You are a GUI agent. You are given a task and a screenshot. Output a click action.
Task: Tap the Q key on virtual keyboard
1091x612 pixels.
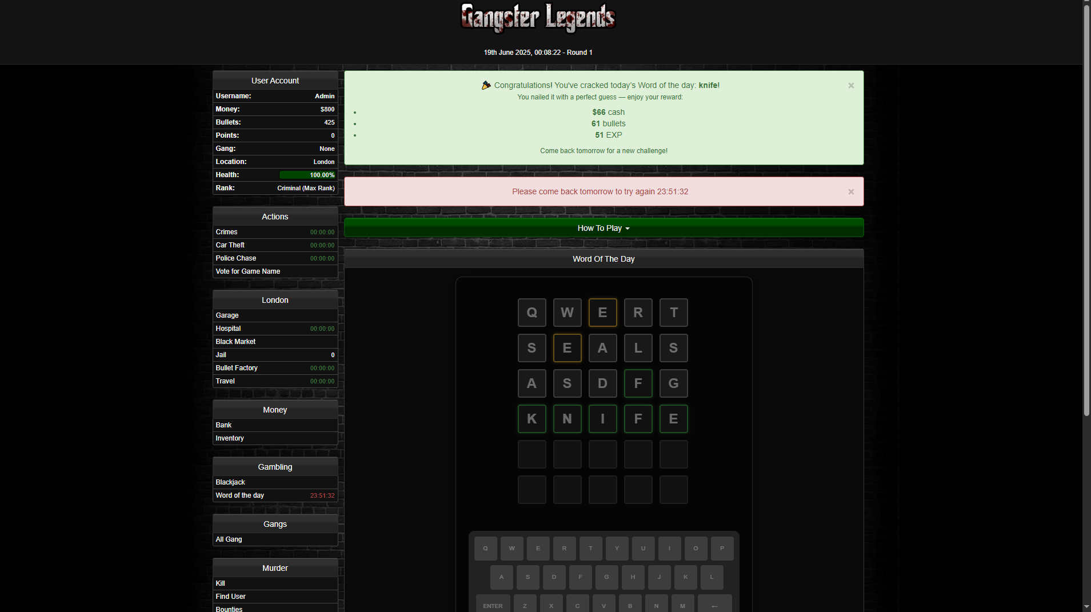pyautogui.click(x=485, y=549)
